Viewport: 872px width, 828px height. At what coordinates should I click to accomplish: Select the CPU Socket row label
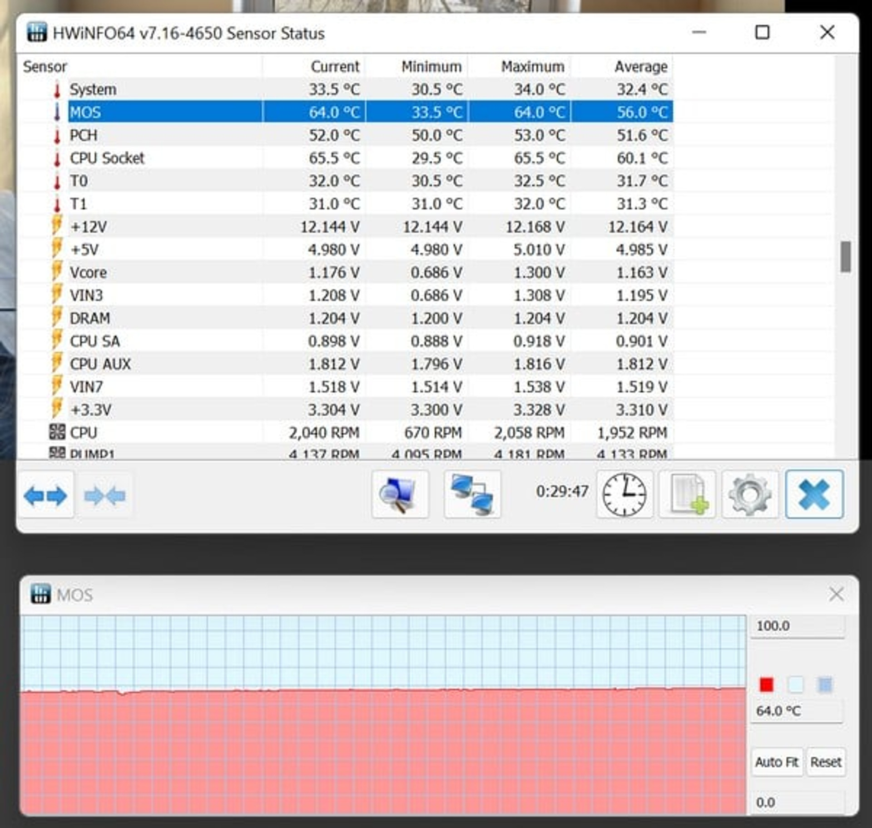pyautogui.click(x=107, y=158)
